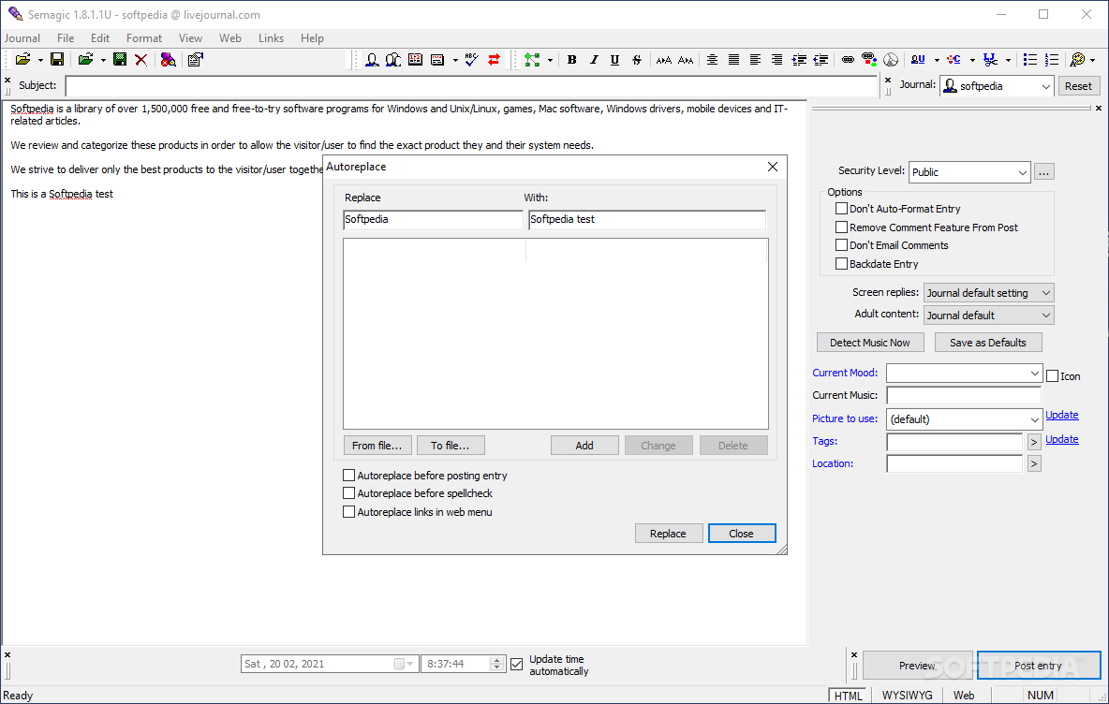Expand the text color palette dropdown arrow
The height and width of the screenshot is (704, 1109).
point(1093,60)
